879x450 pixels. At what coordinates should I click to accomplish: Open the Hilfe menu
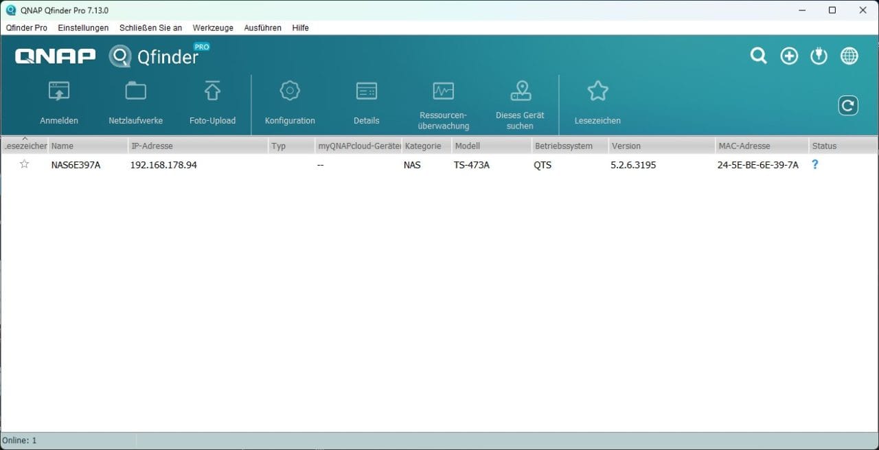pyautogui.click(x=300, y=28)
